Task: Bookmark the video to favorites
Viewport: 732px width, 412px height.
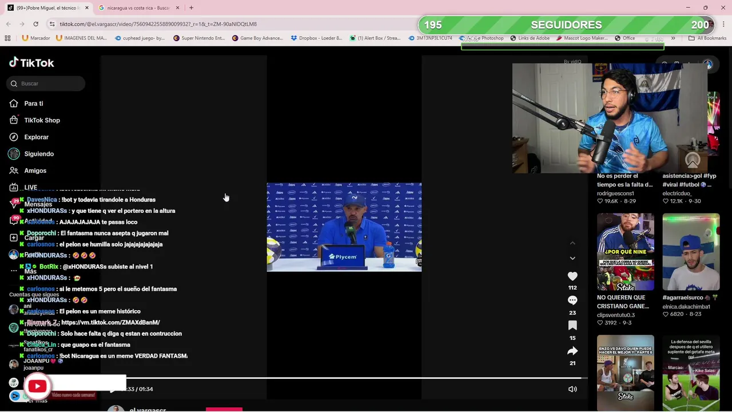Action: coord(572,326)
